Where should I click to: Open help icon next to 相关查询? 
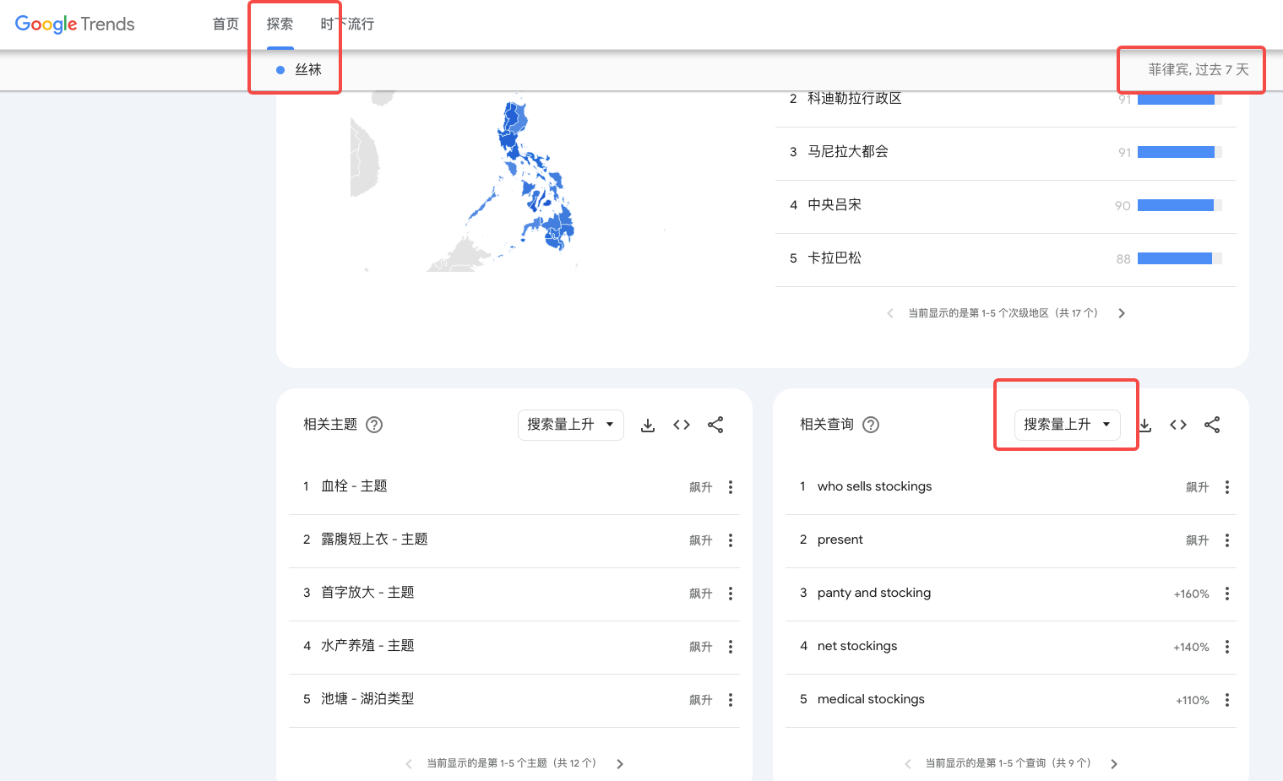[871, 425]
